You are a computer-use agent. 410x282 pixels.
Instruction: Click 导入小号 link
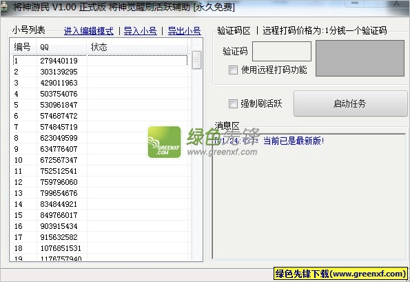click(x=140, y=31)
